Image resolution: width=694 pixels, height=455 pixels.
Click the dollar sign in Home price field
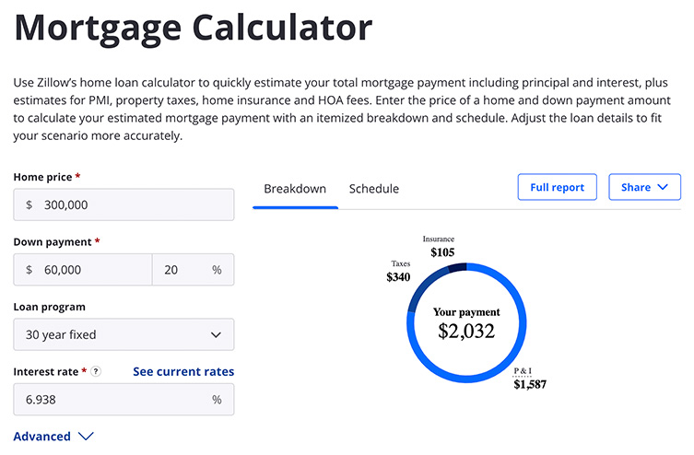coord(29,205)
